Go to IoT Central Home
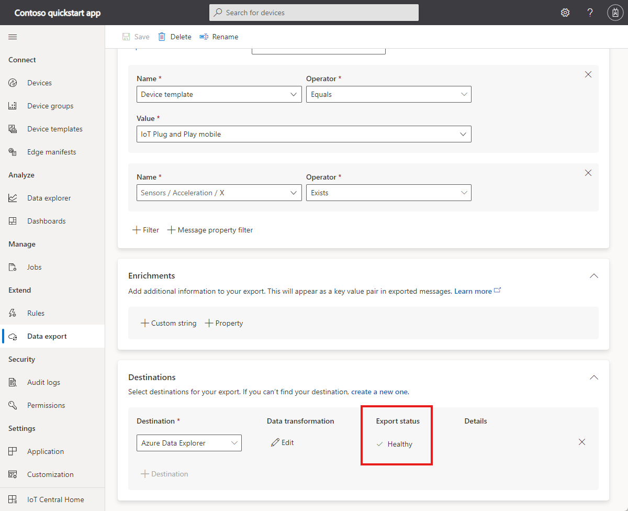628x511 pixels. point(55,499)
